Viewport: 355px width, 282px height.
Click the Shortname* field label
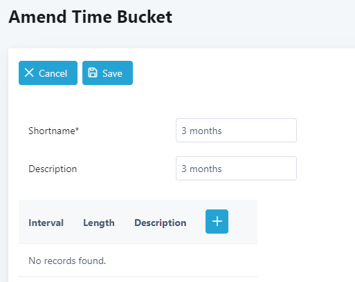pos(54,131)
